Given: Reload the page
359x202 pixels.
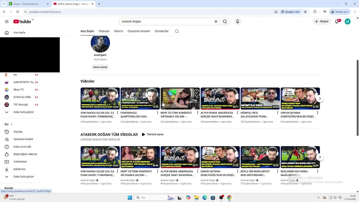Looking at the screenshot, I should tap(17, 12).
